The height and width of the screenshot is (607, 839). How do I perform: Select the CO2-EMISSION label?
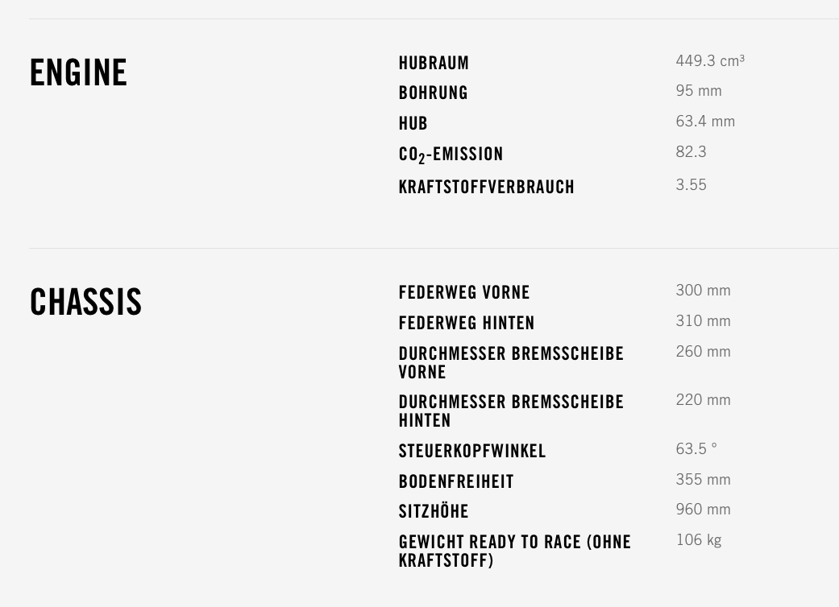click(451, 155)
